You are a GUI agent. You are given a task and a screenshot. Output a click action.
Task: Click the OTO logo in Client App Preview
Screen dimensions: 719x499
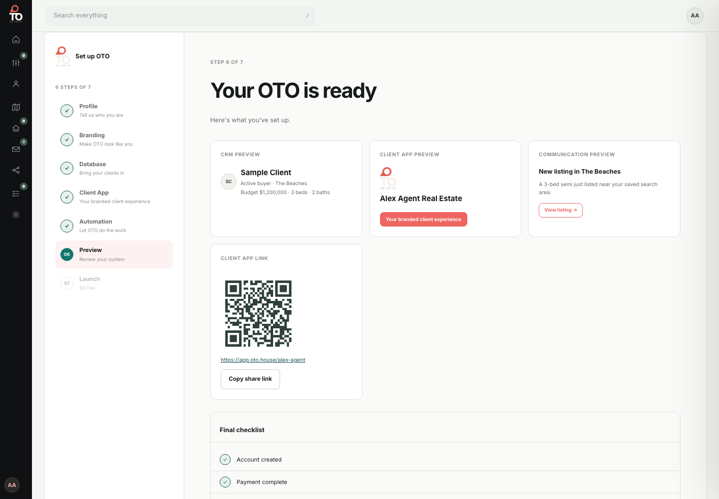click(x=388, y=179)
